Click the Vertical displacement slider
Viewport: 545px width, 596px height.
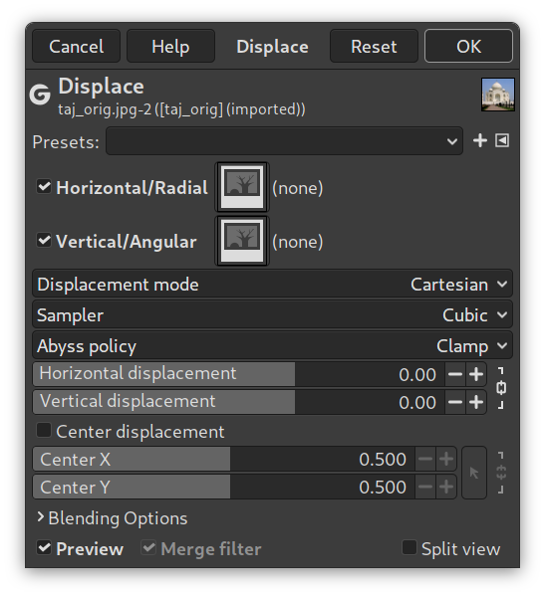(238, 402)
